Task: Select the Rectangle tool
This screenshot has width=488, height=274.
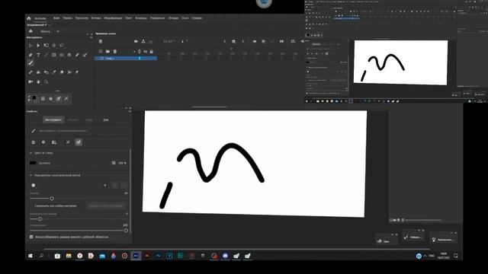Action: [54, 56]
